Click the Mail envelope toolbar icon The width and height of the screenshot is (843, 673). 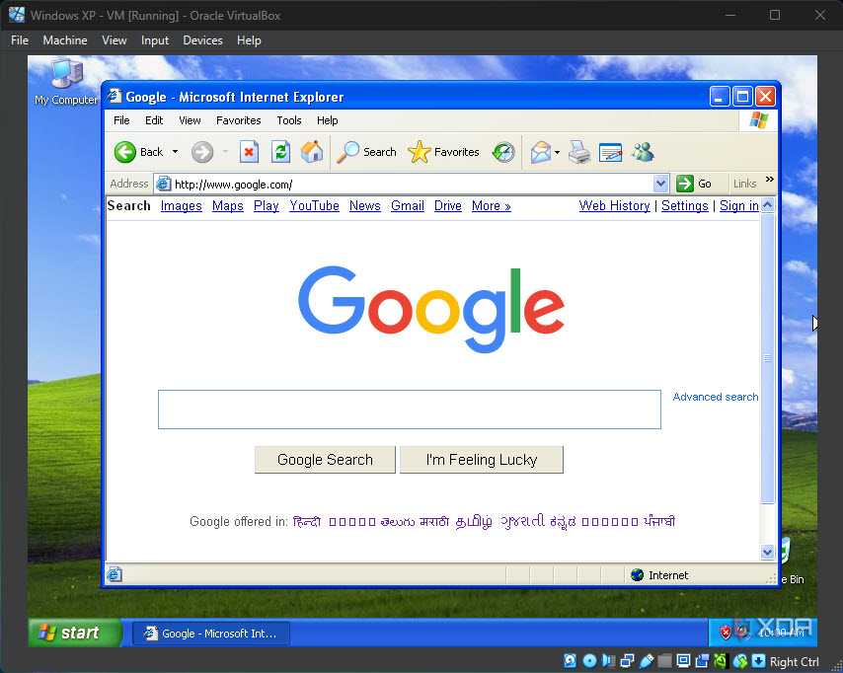pyautogui.click(x=541, y=152)
